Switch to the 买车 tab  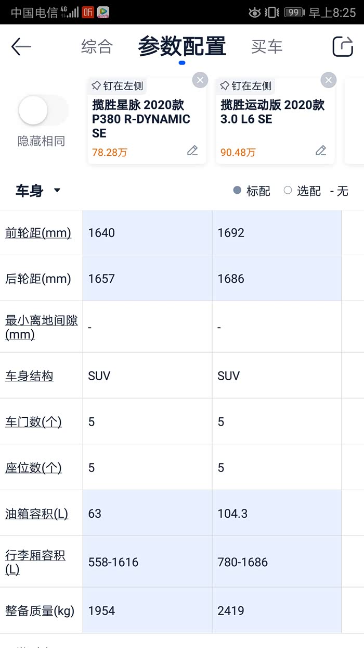click(266, 47)
